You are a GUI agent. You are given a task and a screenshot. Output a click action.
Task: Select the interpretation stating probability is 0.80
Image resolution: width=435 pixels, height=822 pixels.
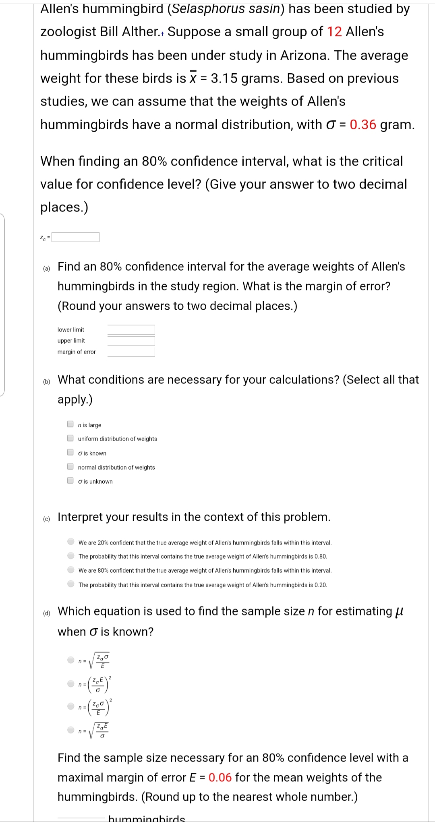[x=71, y=557]
